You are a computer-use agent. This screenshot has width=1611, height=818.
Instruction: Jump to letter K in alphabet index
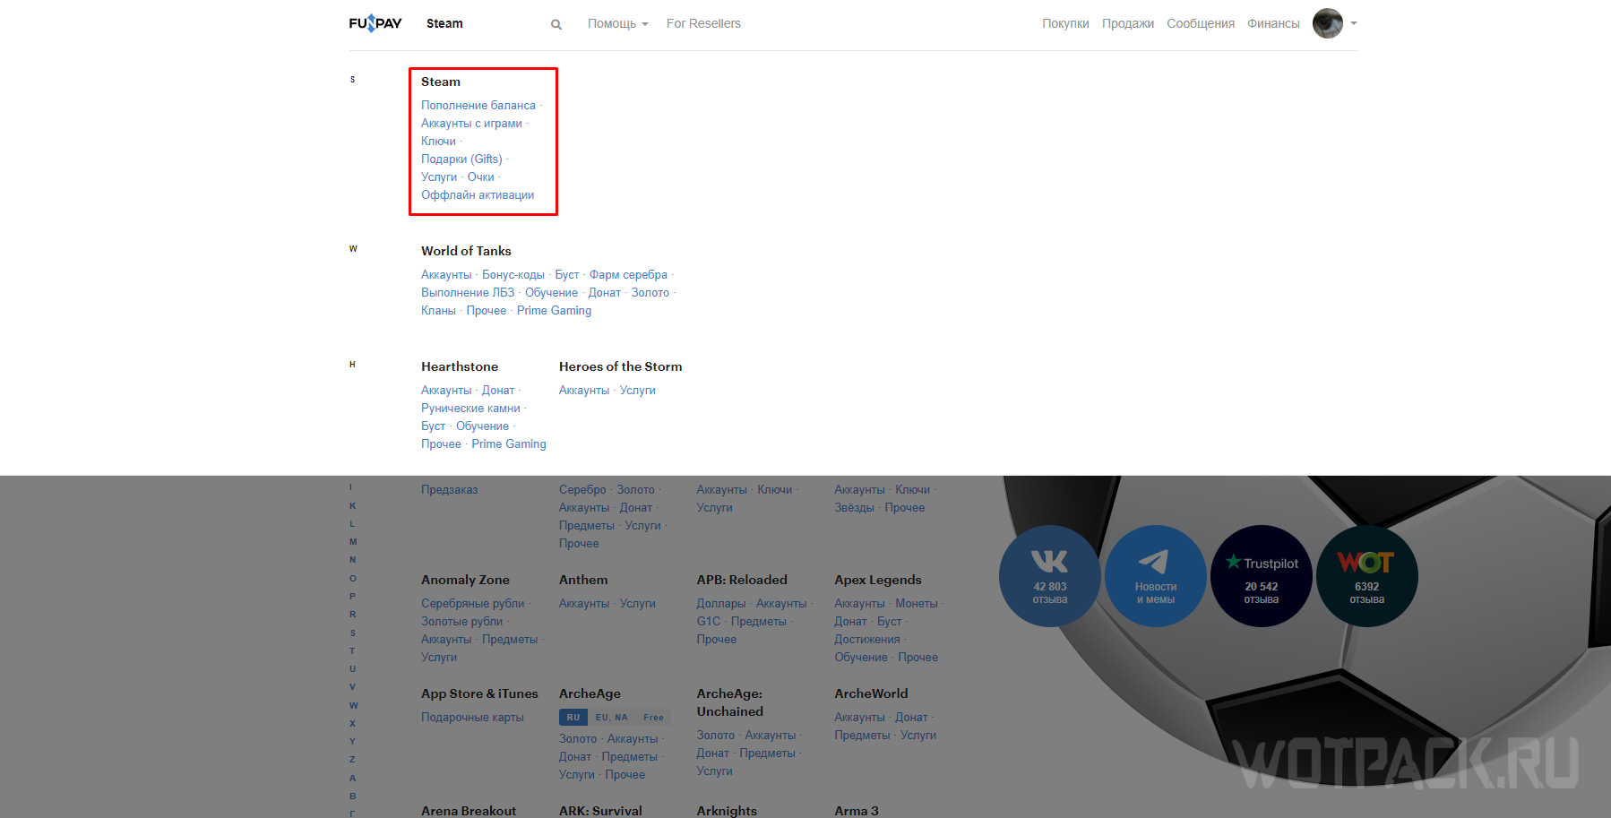click(x=352, y=506)
